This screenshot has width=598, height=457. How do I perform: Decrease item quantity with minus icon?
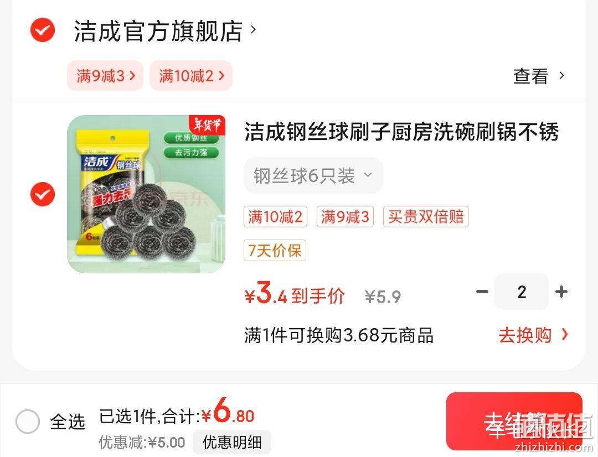482,292
